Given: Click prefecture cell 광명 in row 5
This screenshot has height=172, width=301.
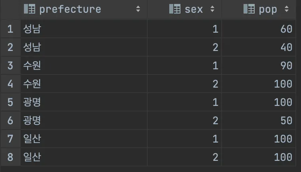Looking at the screenshot, I should point(32,102).
